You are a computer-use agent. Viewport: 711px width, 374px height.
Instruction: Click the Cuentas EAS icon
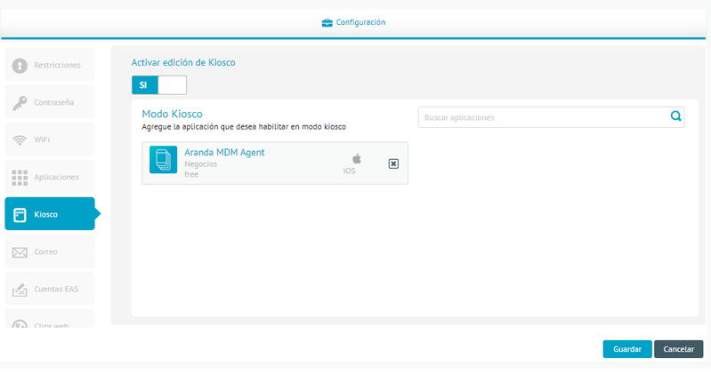(20, 290)
